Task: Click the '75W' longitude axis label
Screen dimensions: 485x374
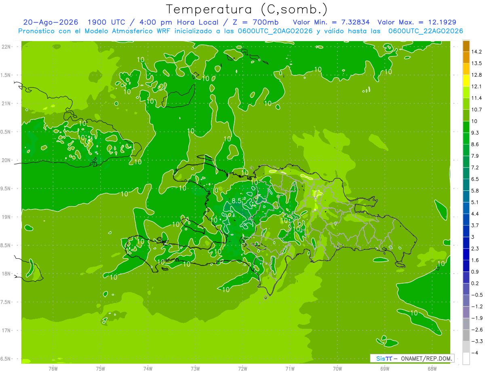Action: pos(101,368)
